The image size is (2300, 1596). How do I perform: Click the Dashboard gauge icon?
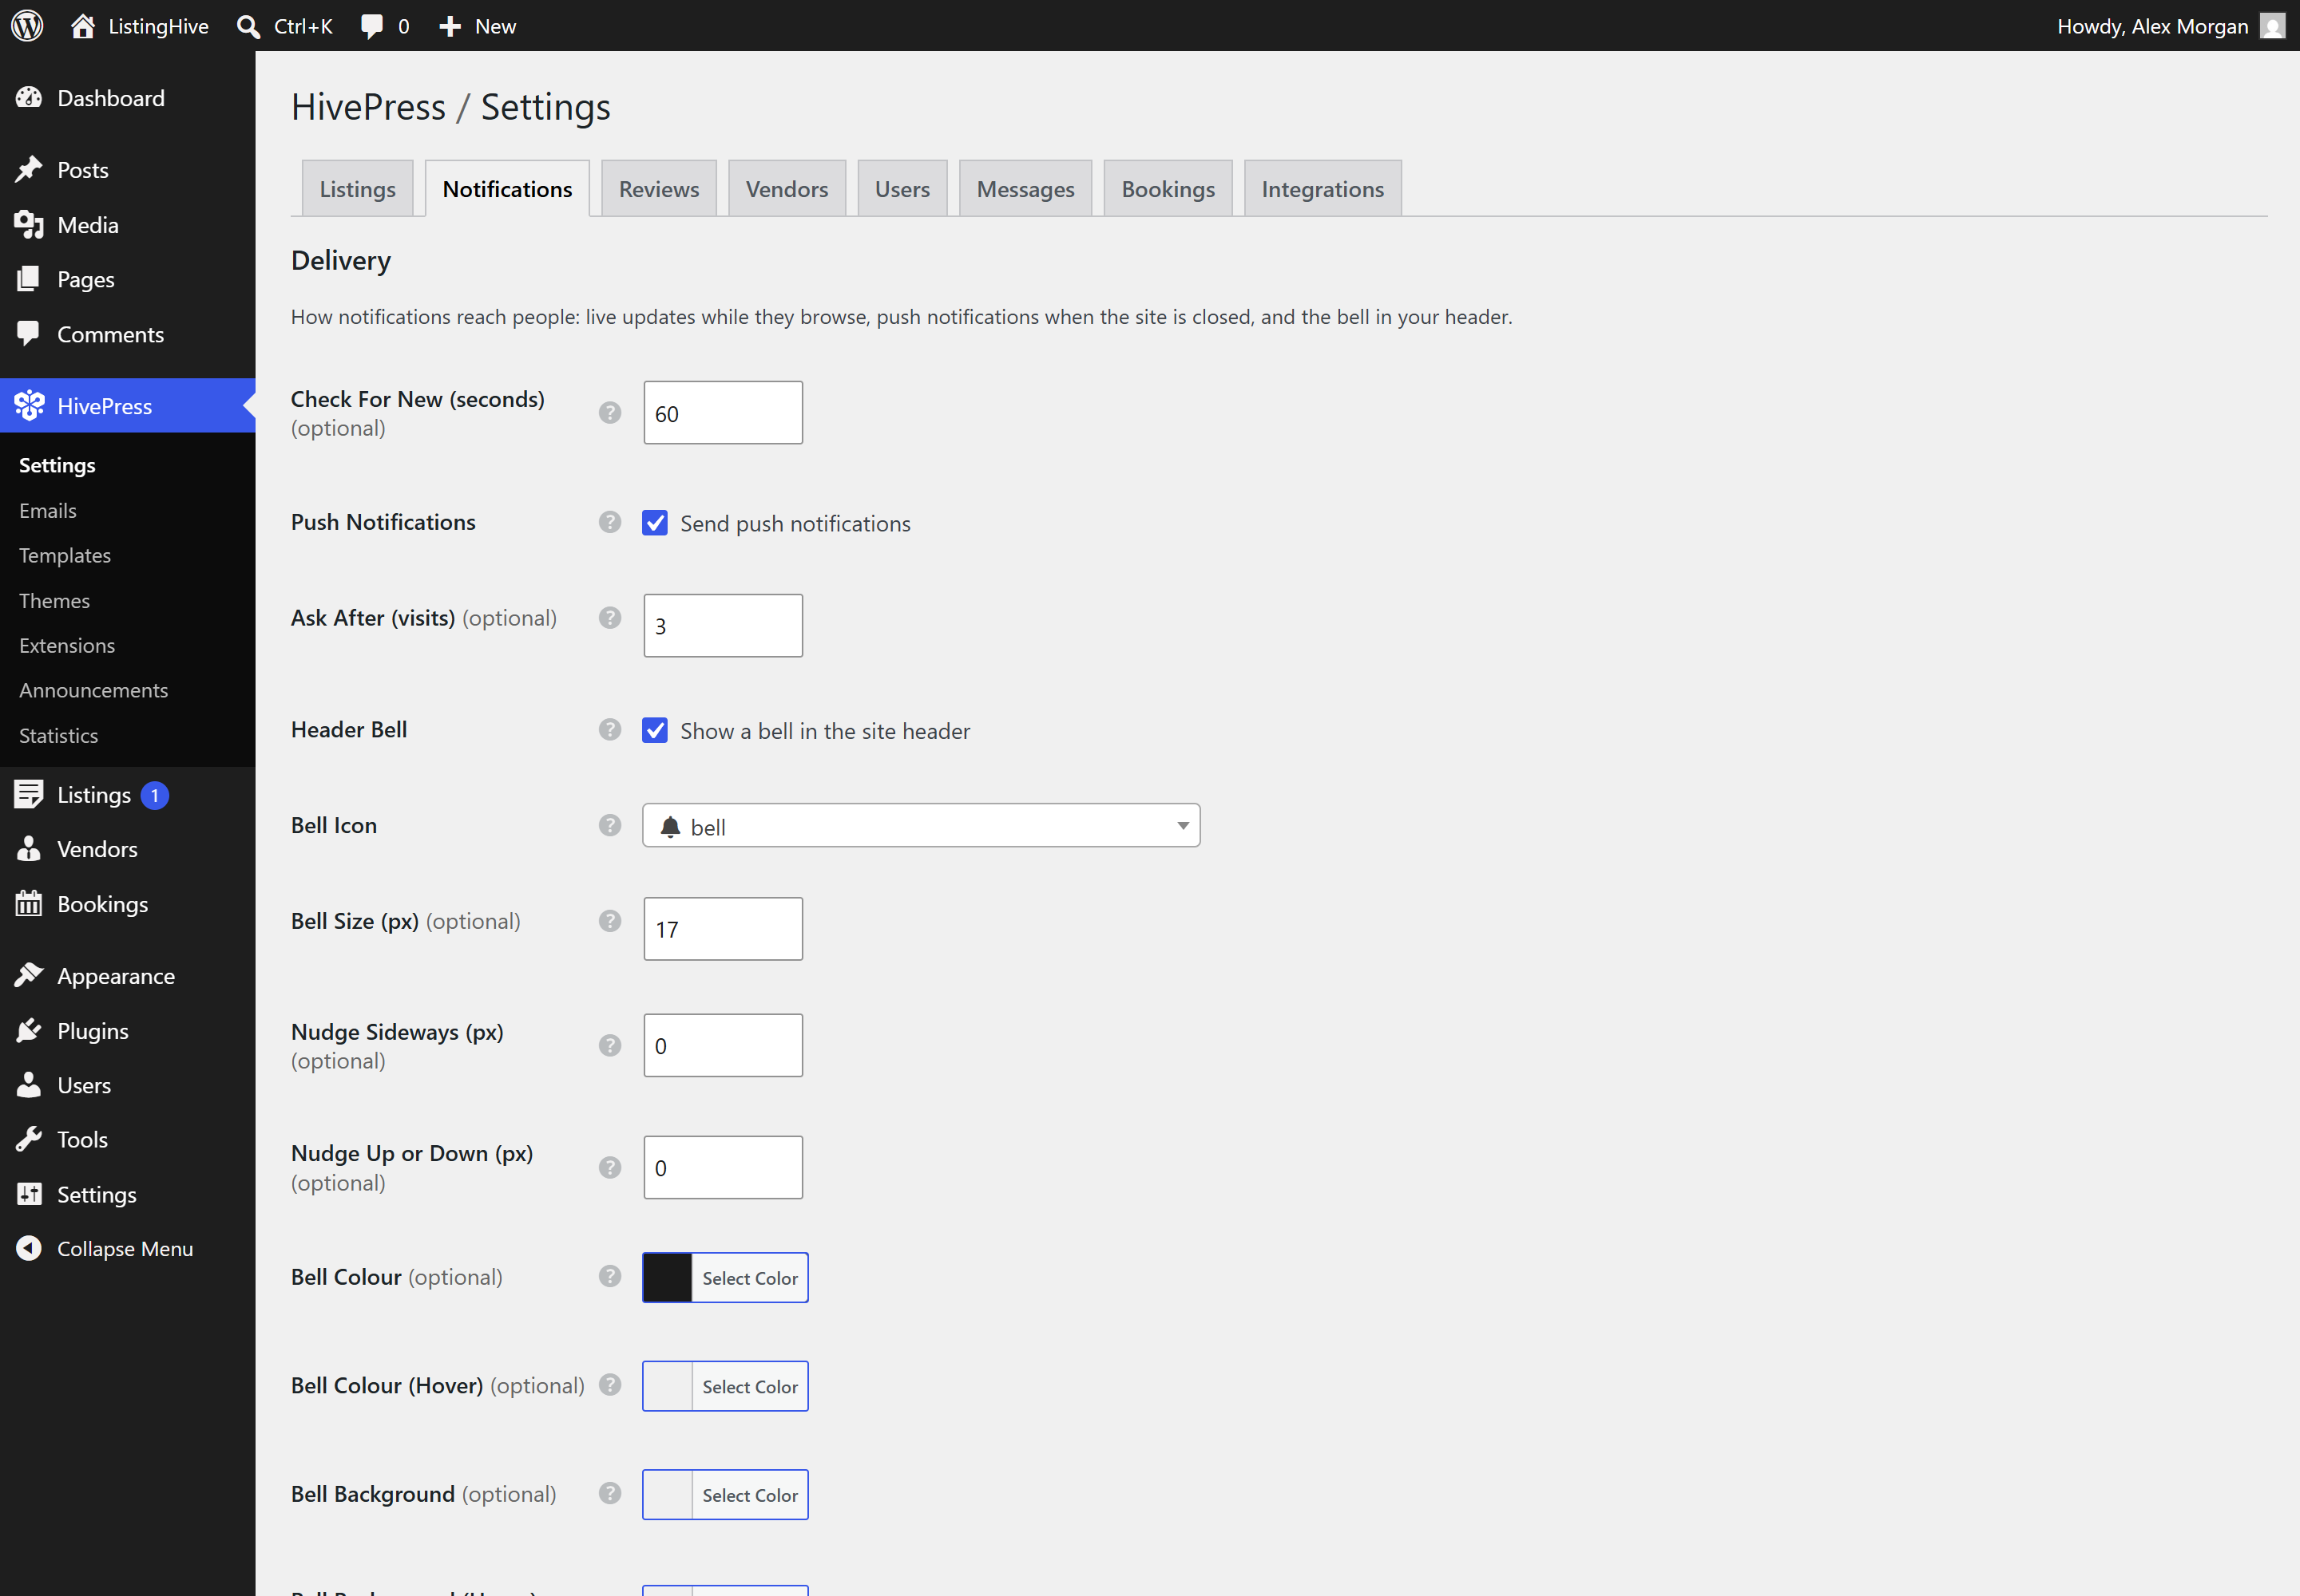pos(29,98)
